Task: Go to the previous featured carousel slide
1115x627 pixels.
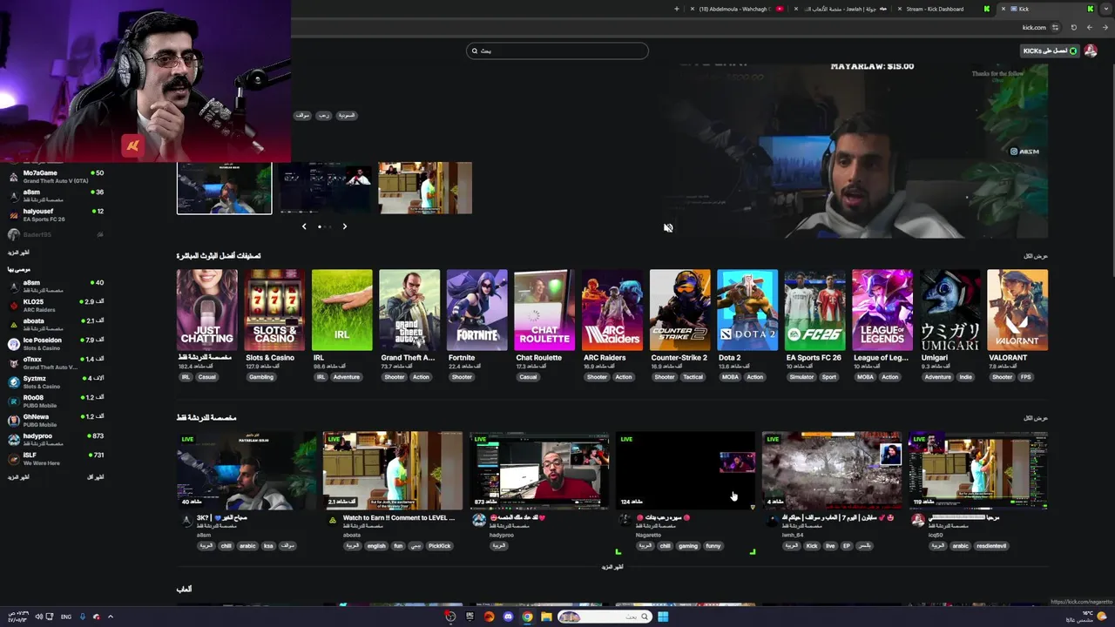Action: pos(304,226)
